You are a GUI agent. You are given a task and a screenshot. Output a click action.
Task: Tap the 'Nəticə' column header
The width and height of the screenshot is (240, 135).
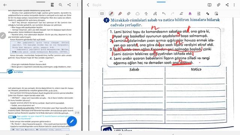(x=196, y=69)
